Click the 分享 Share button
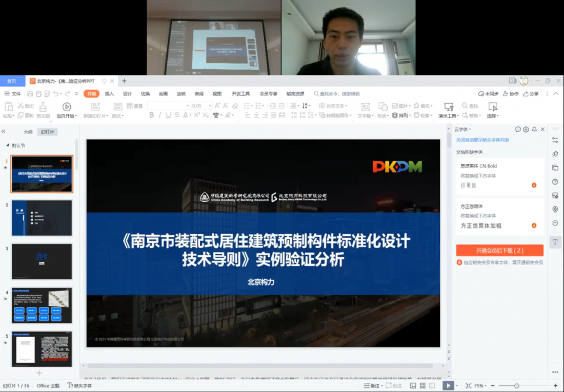Screen dimensions: 564x392 point(531,94)
